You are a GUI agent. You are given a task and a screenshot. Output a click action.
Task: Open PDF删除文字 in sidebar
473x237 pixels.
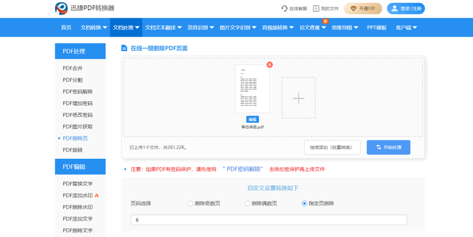coord(78,230)
